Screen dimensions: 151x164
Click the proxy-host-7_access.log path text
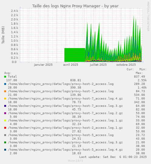click(x=61, y=91)
